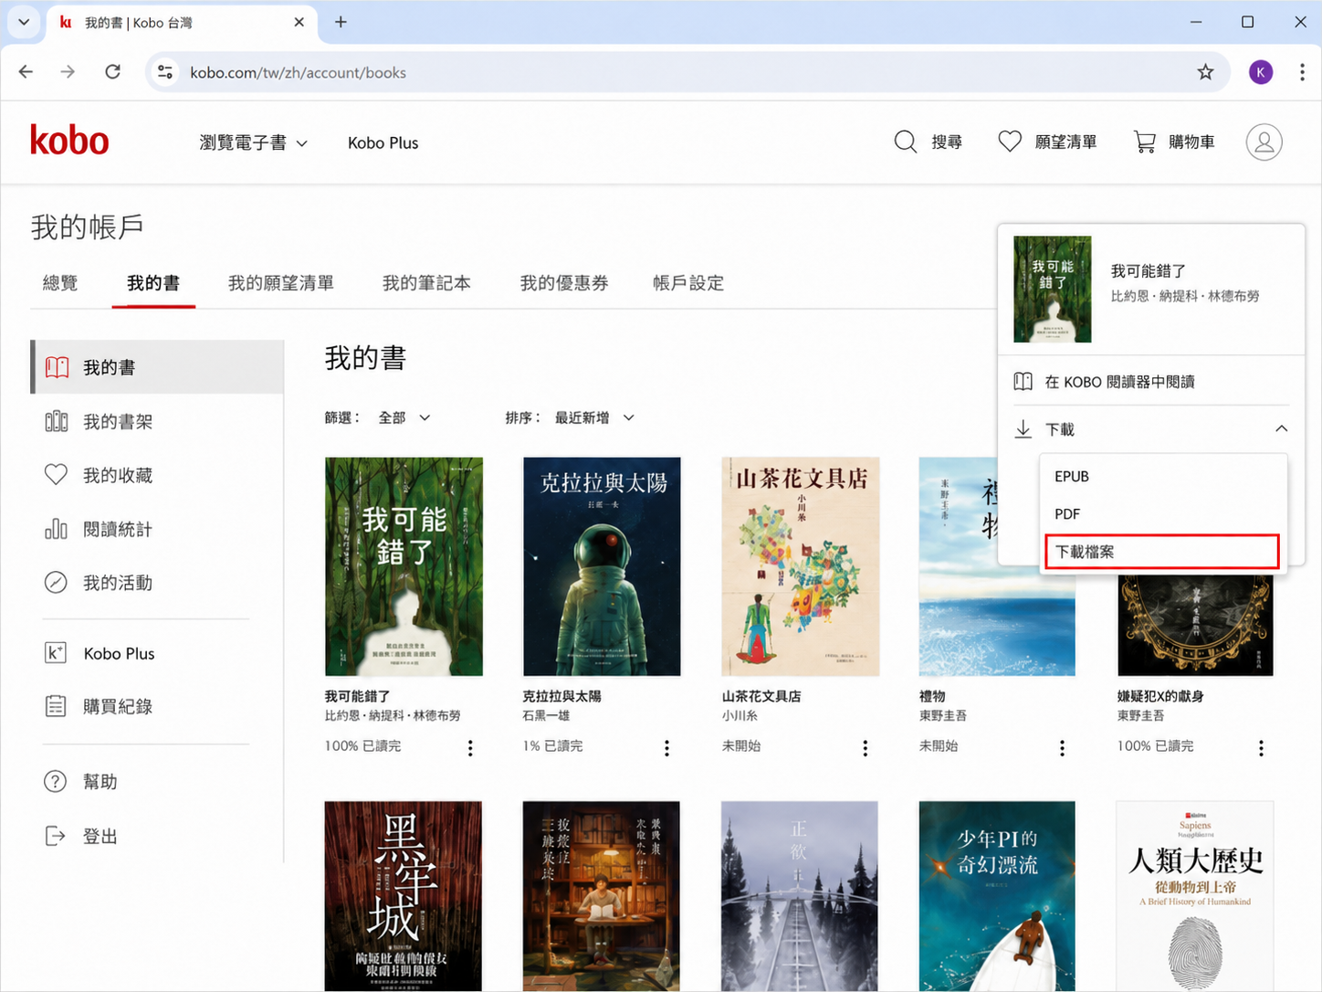Open Kobo Plus link in header
1322x992 pixels.
[x=383, y=142]
